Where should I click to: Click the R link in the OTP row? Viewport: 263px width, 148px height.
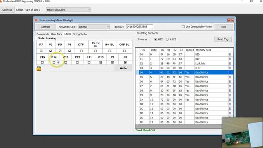230,68
